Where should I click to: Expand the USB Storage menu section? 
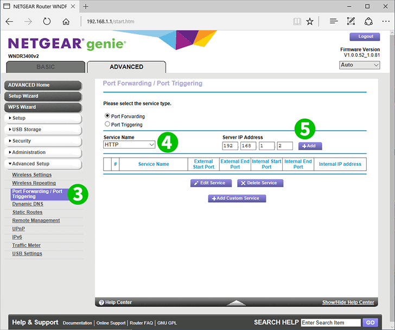[43, 130]
